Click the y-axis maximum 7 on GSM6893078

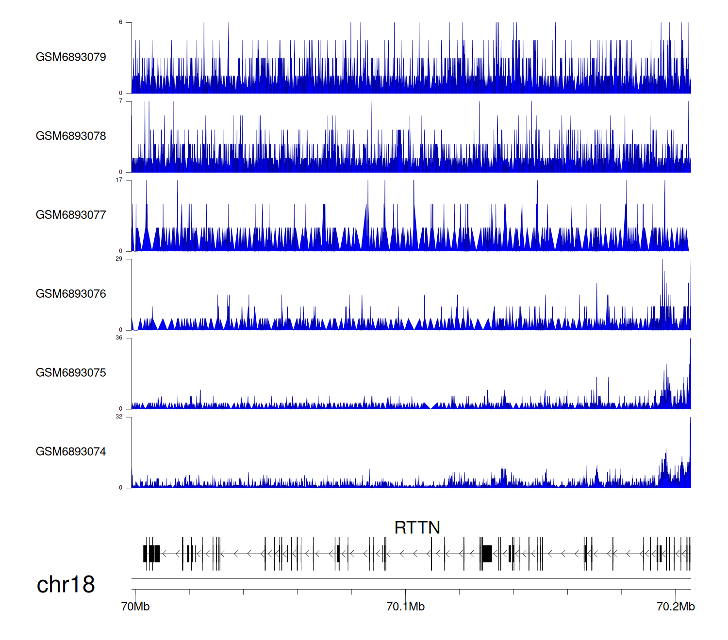click(x=120, y=101)
